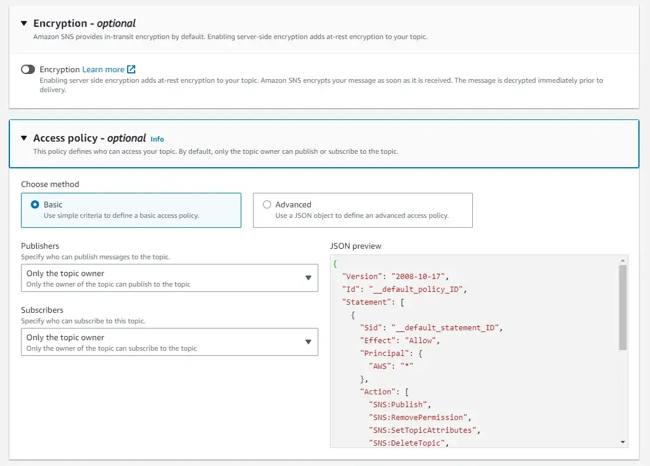Open the Publishers dropdown
Viewport: 650px width, 466px height.
tap(169, 278)
